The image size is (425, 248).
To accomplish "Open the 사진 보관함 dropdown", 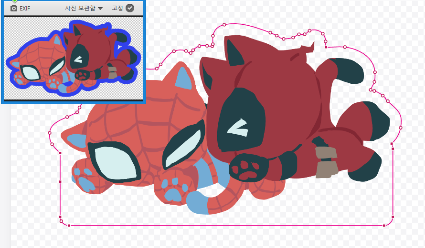I will [84, 9].
